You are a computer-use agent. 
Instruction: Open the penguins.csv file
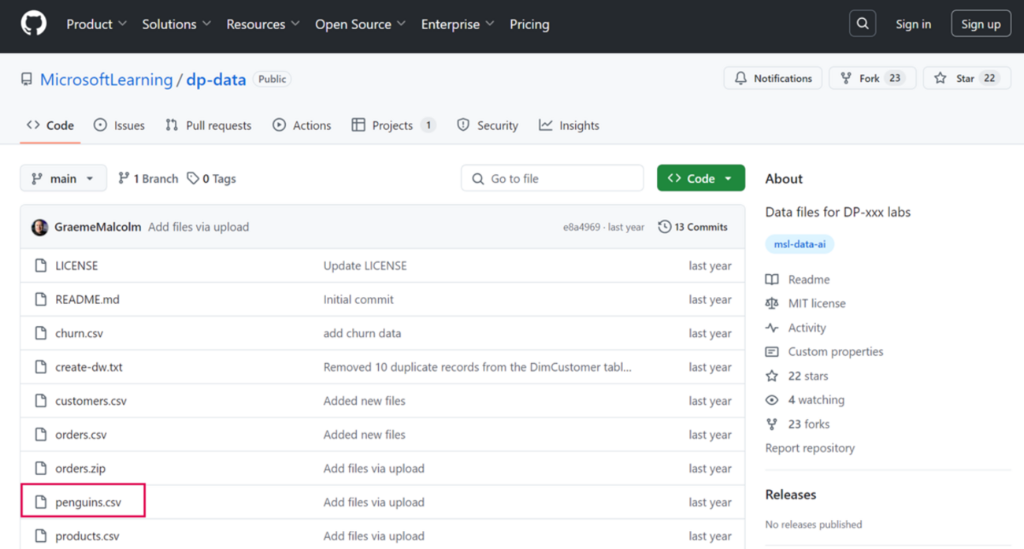point(88,503)
